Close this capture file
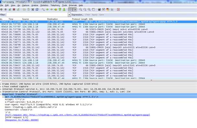This screenshot has height=128, width=197. pyautogui.click(x=33, y=9)
